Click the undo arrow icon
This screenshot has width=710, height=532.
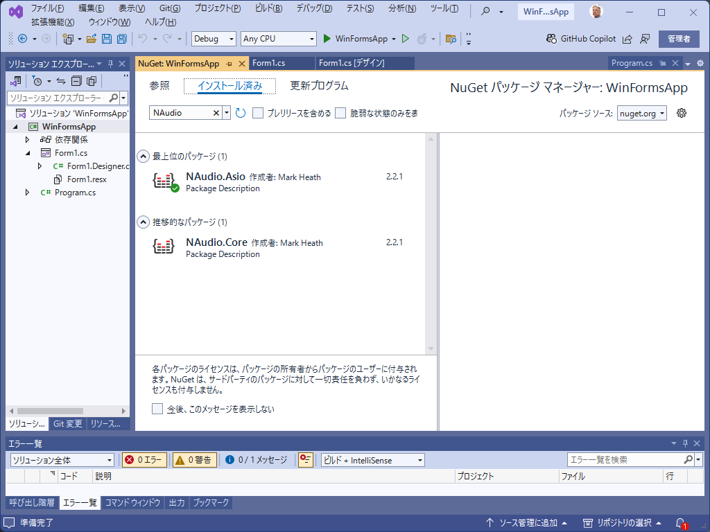(x=143, y=39)
